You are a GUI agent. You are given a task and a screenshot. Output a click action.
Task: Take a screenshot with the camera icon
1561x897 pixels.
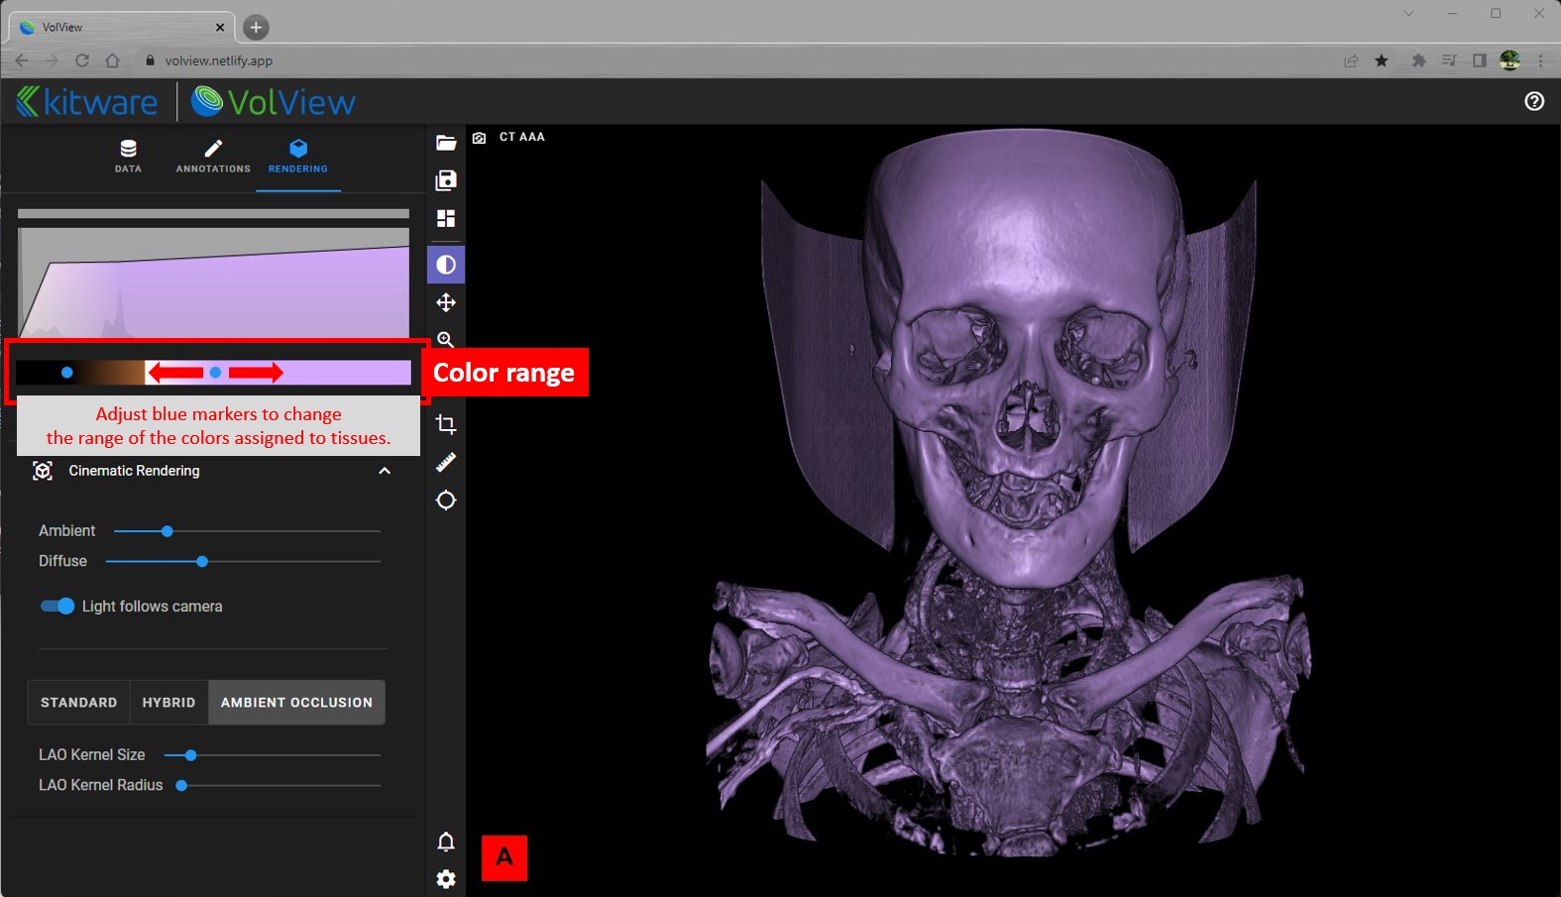point(480,138)
